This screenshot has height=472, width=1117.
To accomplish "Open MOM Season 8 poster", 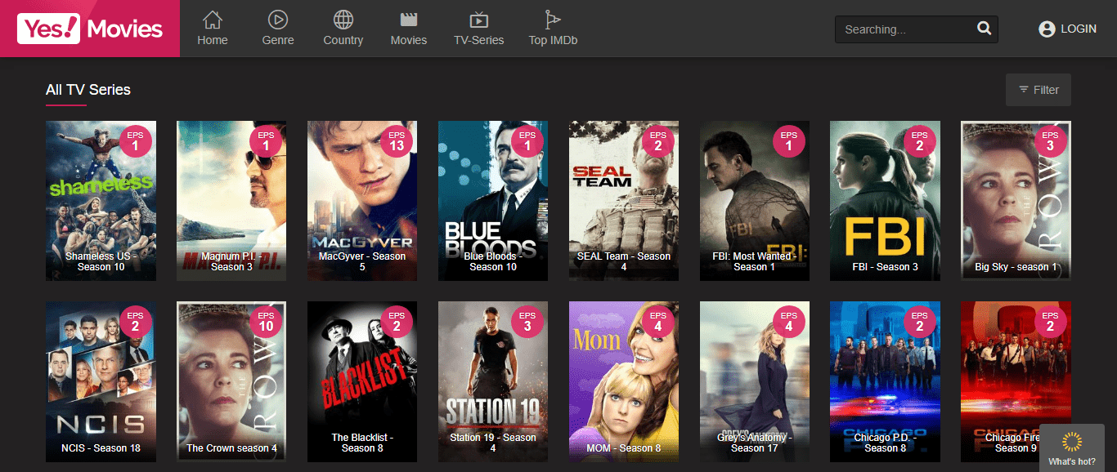I will point(624,381).
